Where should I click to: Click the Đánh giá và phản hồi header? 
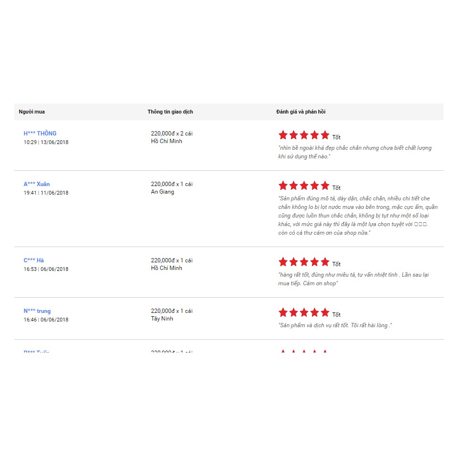pyautogui.click(x=301, y=112)
